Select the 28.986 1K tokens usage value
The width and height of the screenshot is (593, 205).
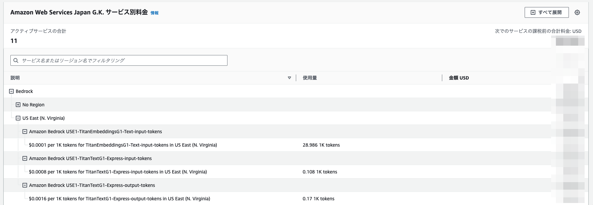321,145
